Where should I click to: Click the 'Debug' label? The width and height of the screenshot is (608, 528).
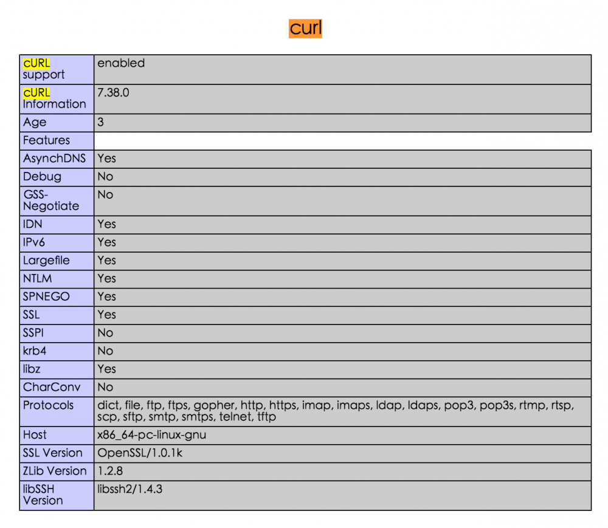pos(43,177)
